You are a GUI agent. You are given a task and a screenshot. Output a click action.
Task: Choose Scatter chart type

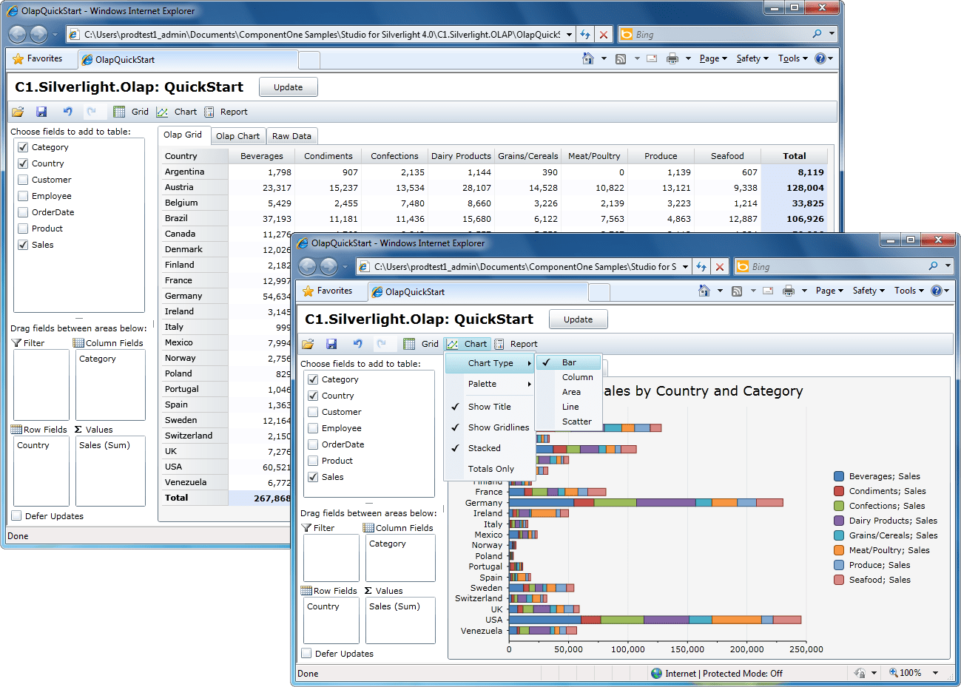[x=576, y=422]
